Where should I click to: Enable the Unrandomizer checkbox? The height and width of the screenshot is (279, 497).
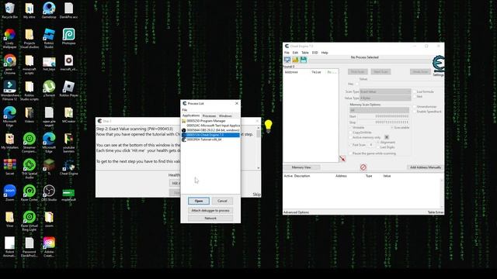tap(415, 107)
